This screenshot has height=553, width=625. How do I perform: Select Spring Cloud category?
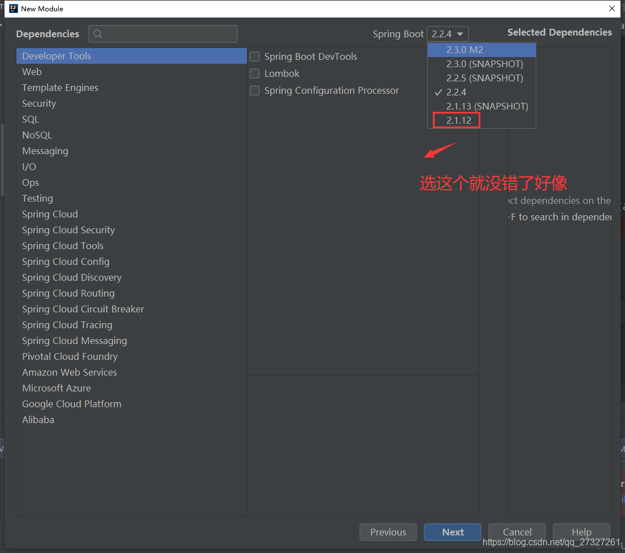pos(132,214)
